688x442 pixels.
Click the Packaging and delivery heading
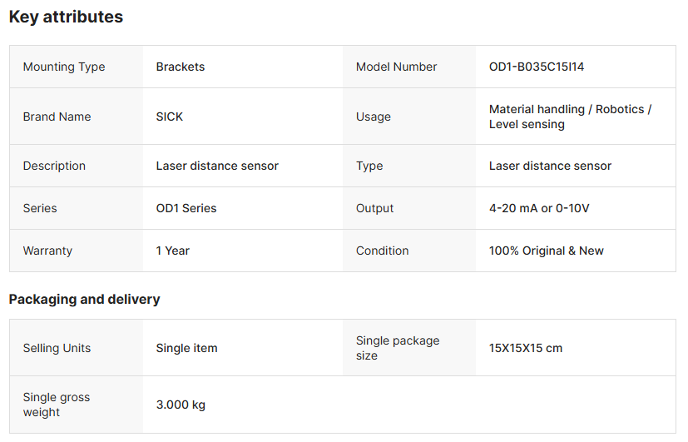pos(84,299)
